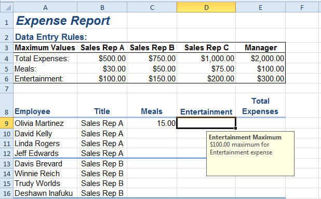Click the active Entertainment cell D9

pos(206,123)
